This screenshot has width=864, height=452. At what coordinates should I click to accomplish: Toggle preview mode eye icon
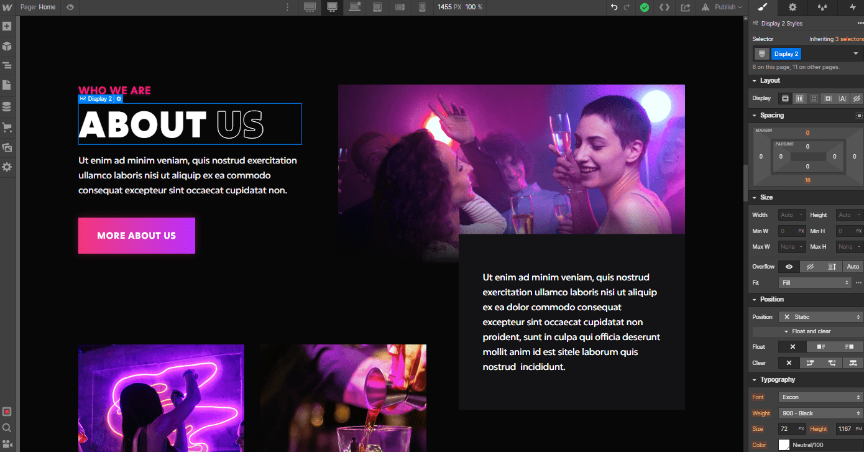click(x=70, y=7)
